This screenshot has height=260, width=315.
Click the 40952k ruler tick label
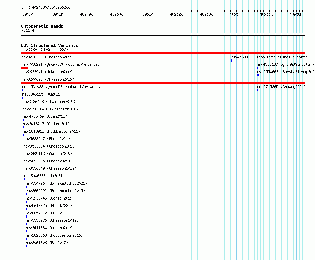(x=176, y=14)
